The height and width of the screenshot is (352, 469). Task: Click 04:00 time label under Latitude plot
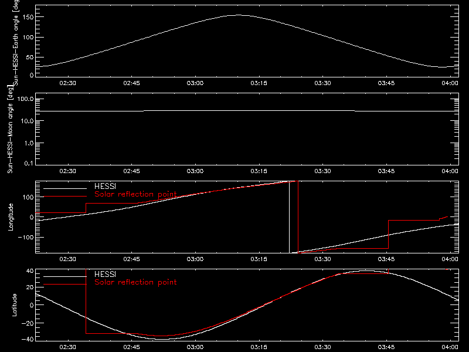pyautogui.click(x=450, y=347)
